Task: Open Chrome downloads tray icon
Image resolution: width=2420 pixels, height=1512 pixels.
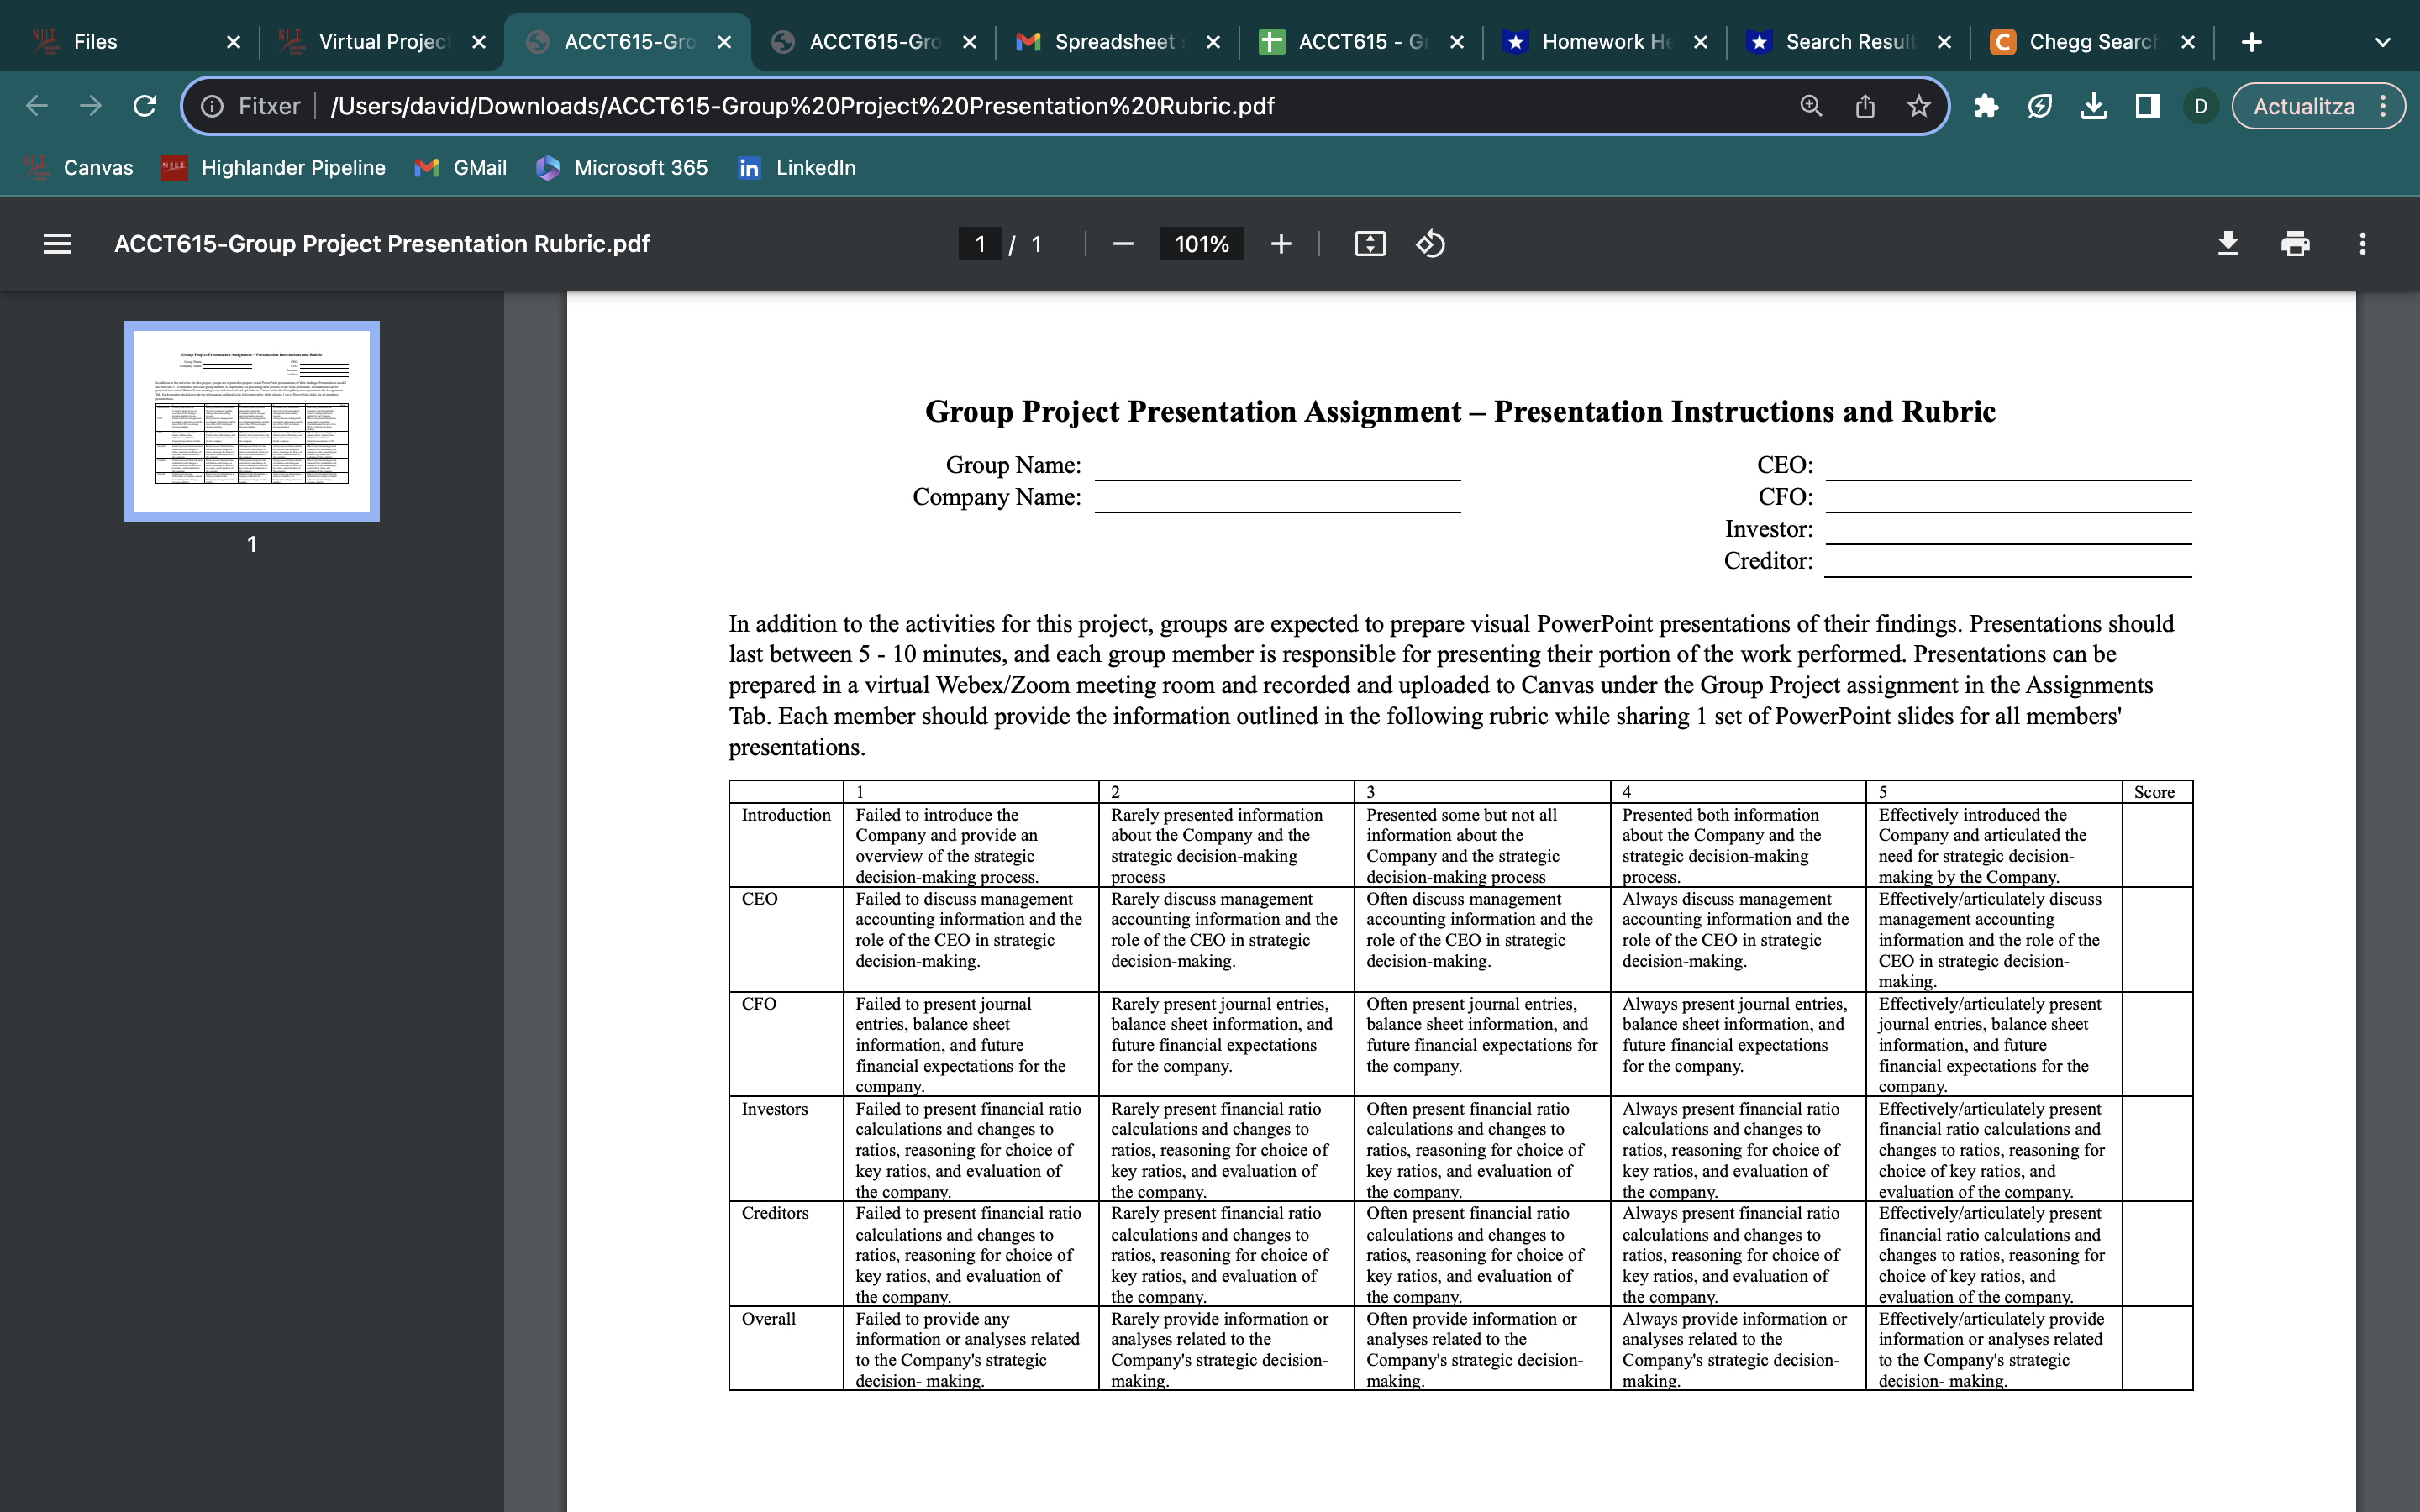Action: tap(2093, 106)
